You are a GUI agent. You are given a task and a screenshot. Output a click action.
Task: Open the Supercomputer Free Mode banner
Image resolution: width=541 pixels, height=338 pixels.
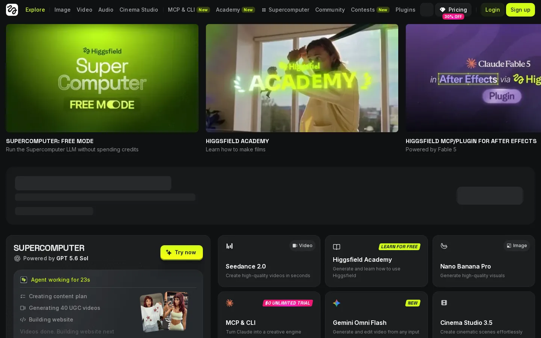pyautogui.click(x=102, y=78)
